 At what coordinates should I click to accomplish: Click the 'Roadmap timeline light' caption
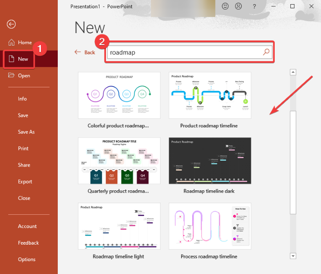point(118,257)
